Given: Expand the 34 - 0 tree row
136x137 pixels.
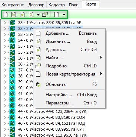Looking at the screenshot, I should pyautogui.click(x=5, y=40).
